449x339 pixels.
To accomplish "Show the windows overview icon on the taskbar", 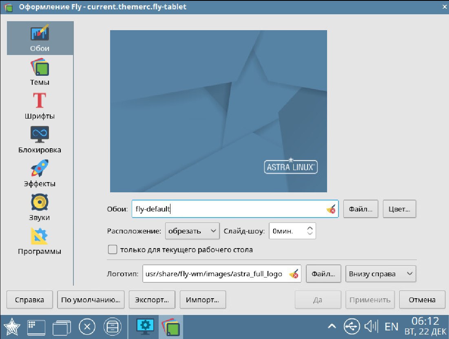I will point(62,327).
